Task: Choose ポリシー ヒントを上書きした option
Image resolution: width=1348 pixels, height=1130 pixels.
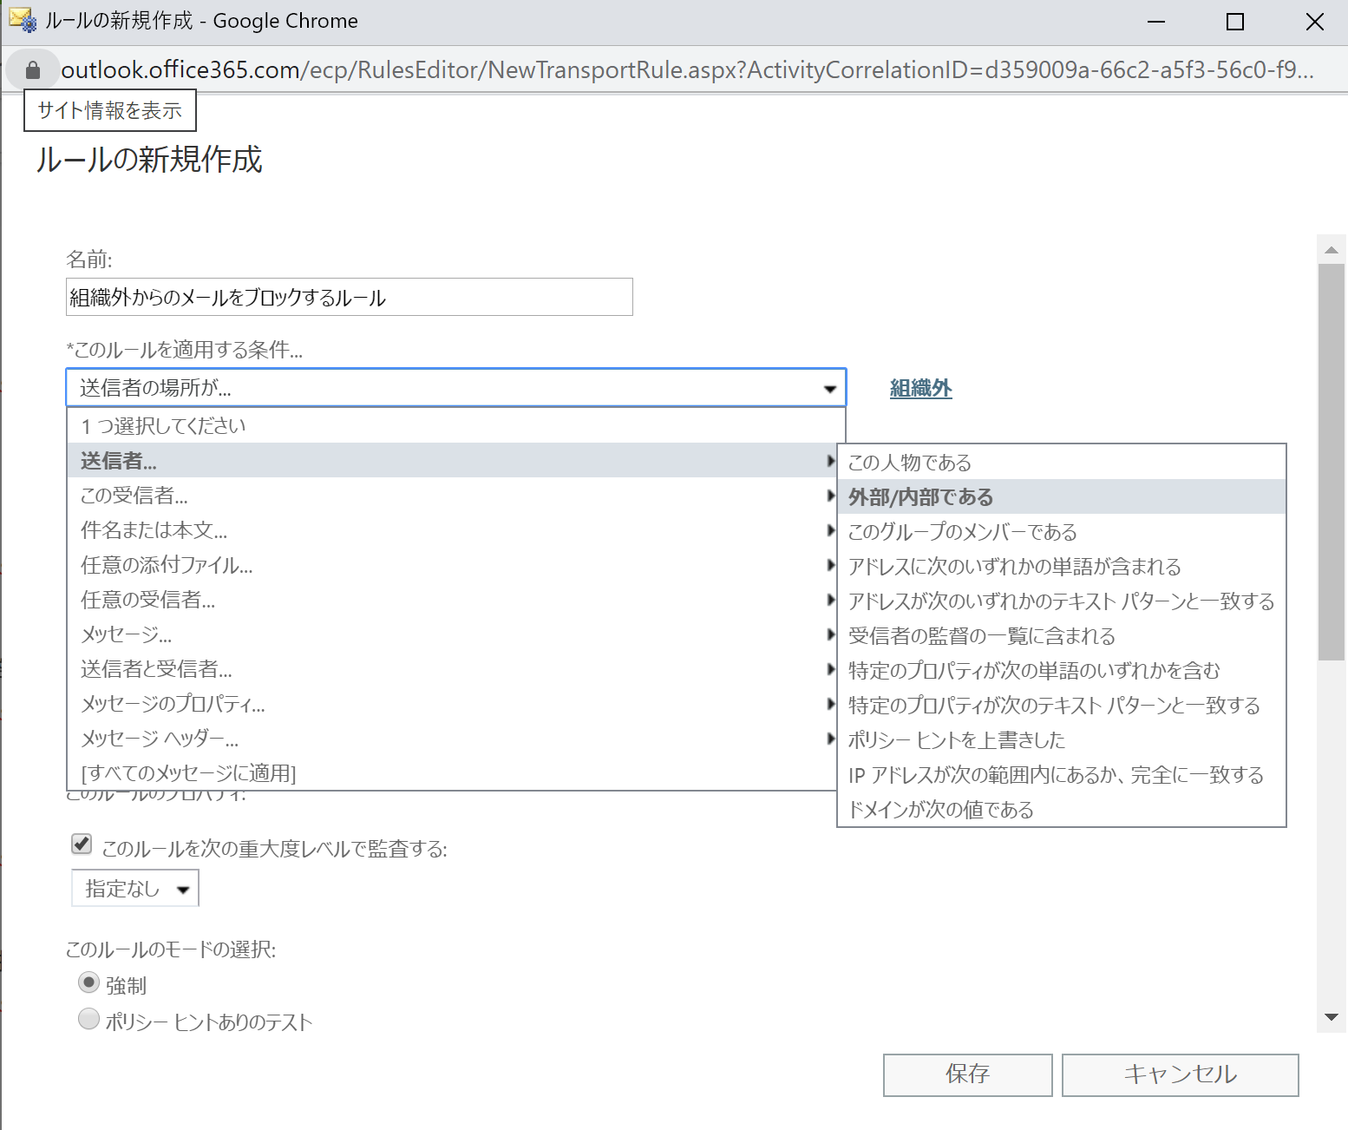Action: pos(1061,739)
